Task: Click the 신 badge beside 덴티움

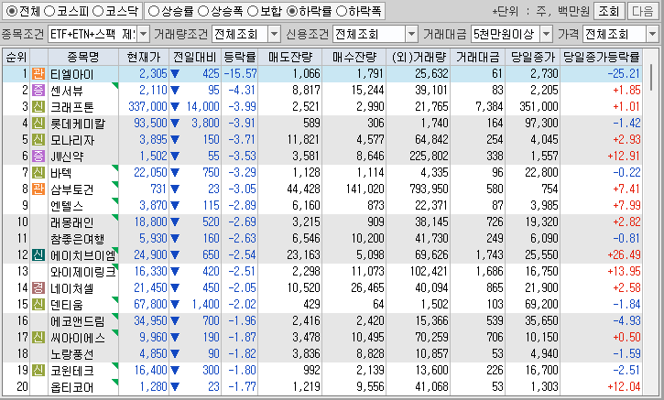Action: [x=38, y=304]
